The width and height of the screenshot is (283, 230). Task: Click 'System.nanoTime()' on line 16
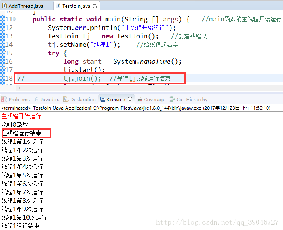(147, 61)
